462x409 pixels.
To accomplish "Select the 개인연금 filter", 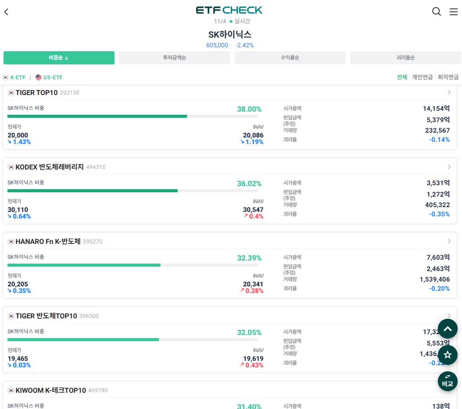I will pos(422,77).
